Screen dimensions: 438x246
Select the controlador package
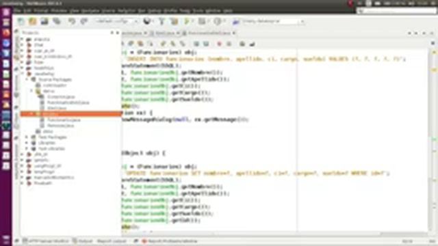55,85
